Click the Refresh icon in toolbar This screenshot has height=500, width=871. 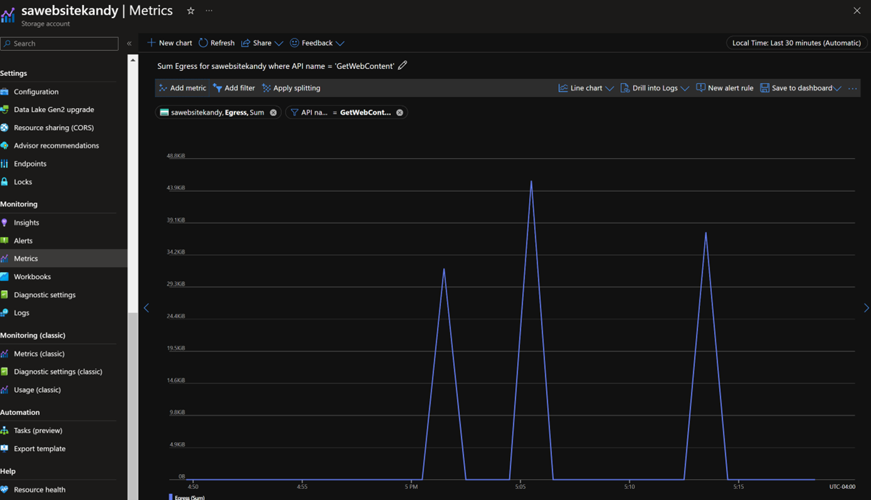[x=203, y=43]
